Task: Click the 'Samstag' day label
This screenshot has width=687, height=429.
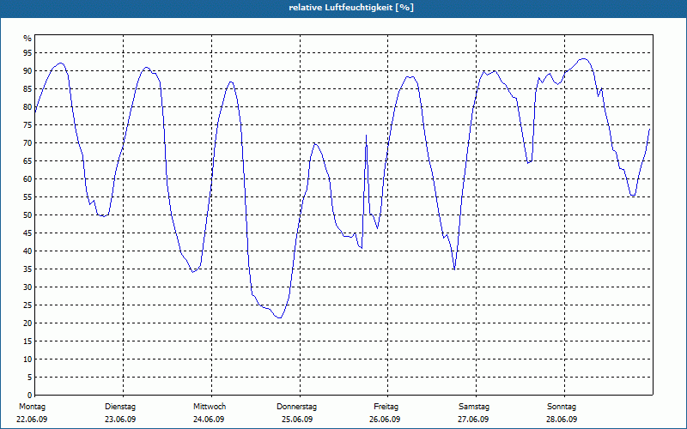Action: point(474,407)
